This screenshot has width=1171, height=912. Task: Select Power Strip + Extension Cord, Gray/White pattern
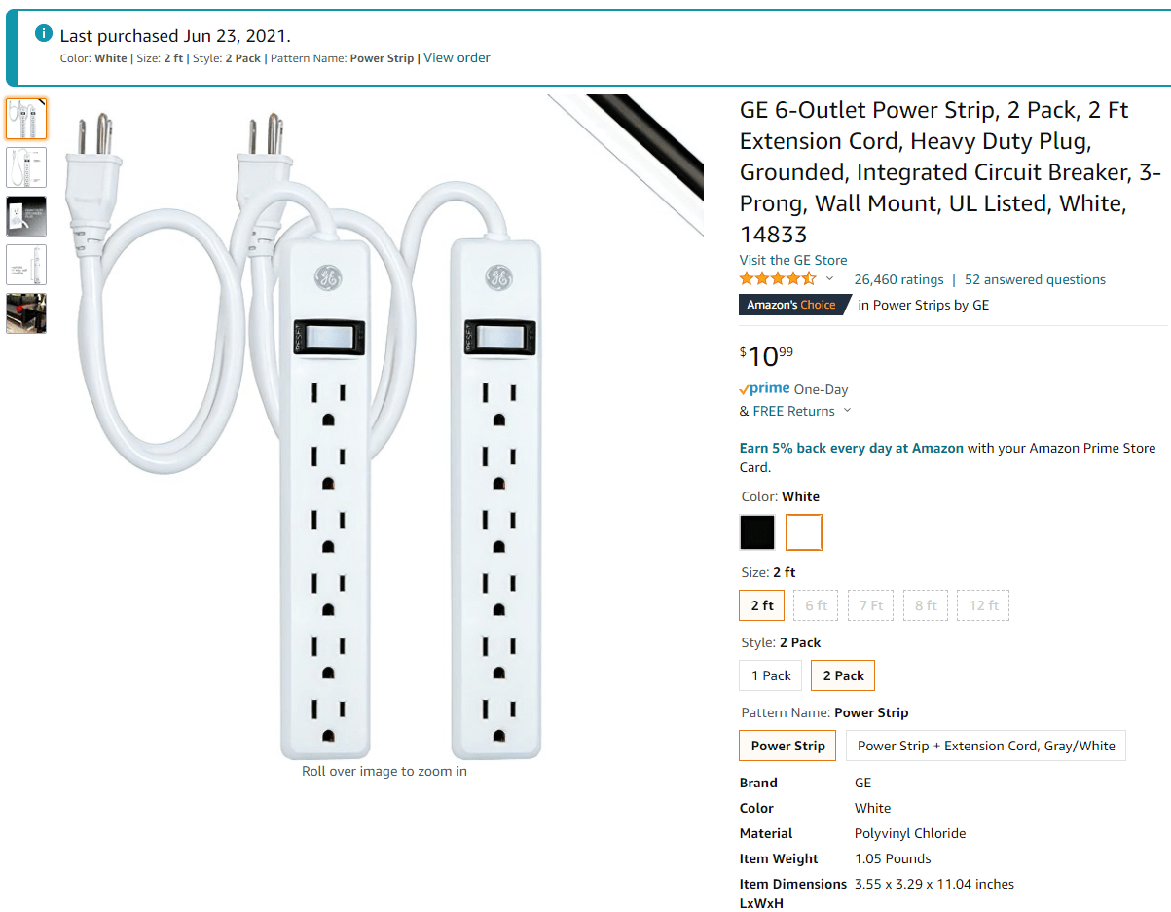986,746
